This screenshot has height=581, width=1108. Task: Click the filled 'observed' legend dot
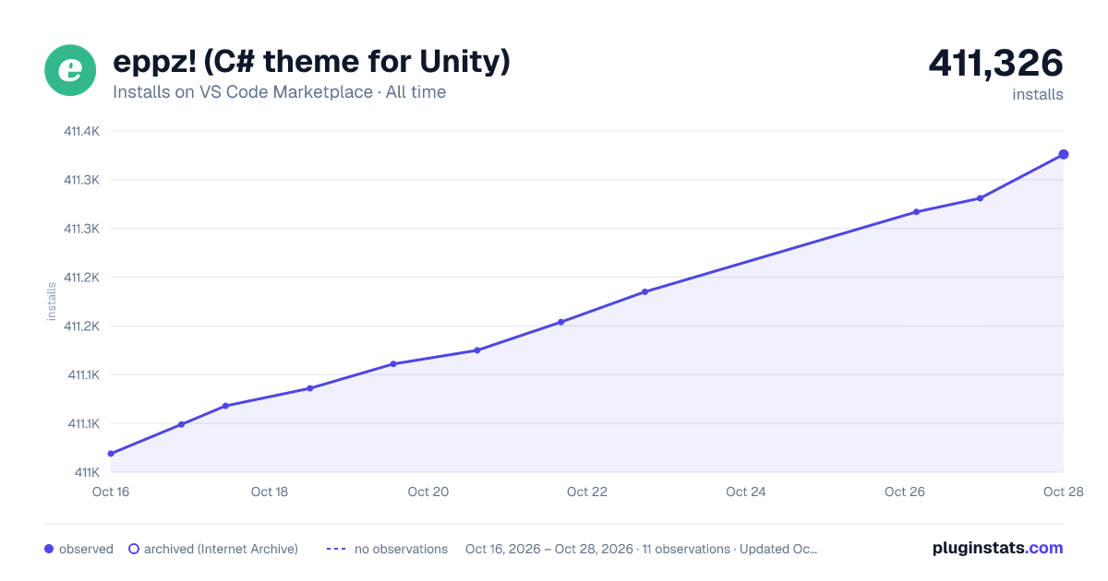49,549
